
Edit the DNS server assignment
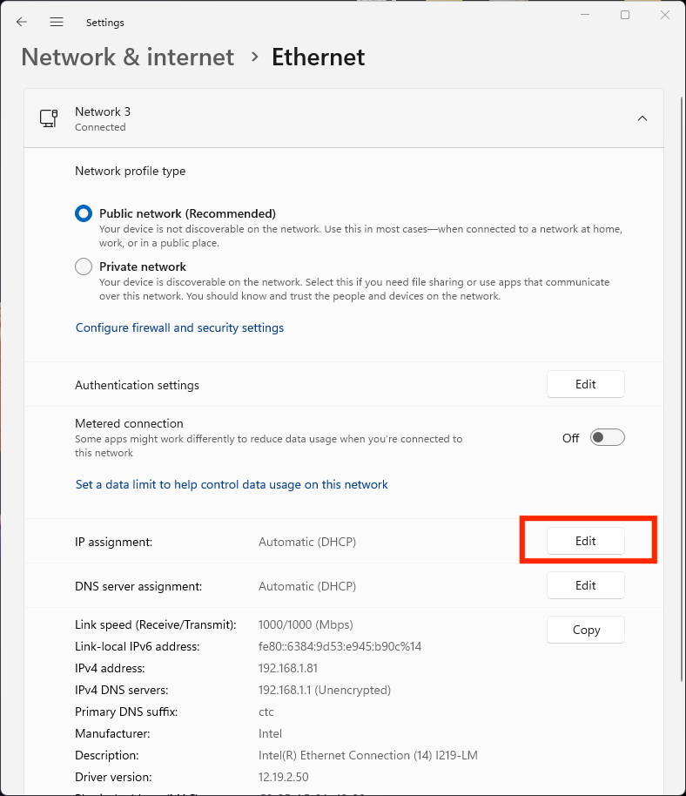point(585,585)
